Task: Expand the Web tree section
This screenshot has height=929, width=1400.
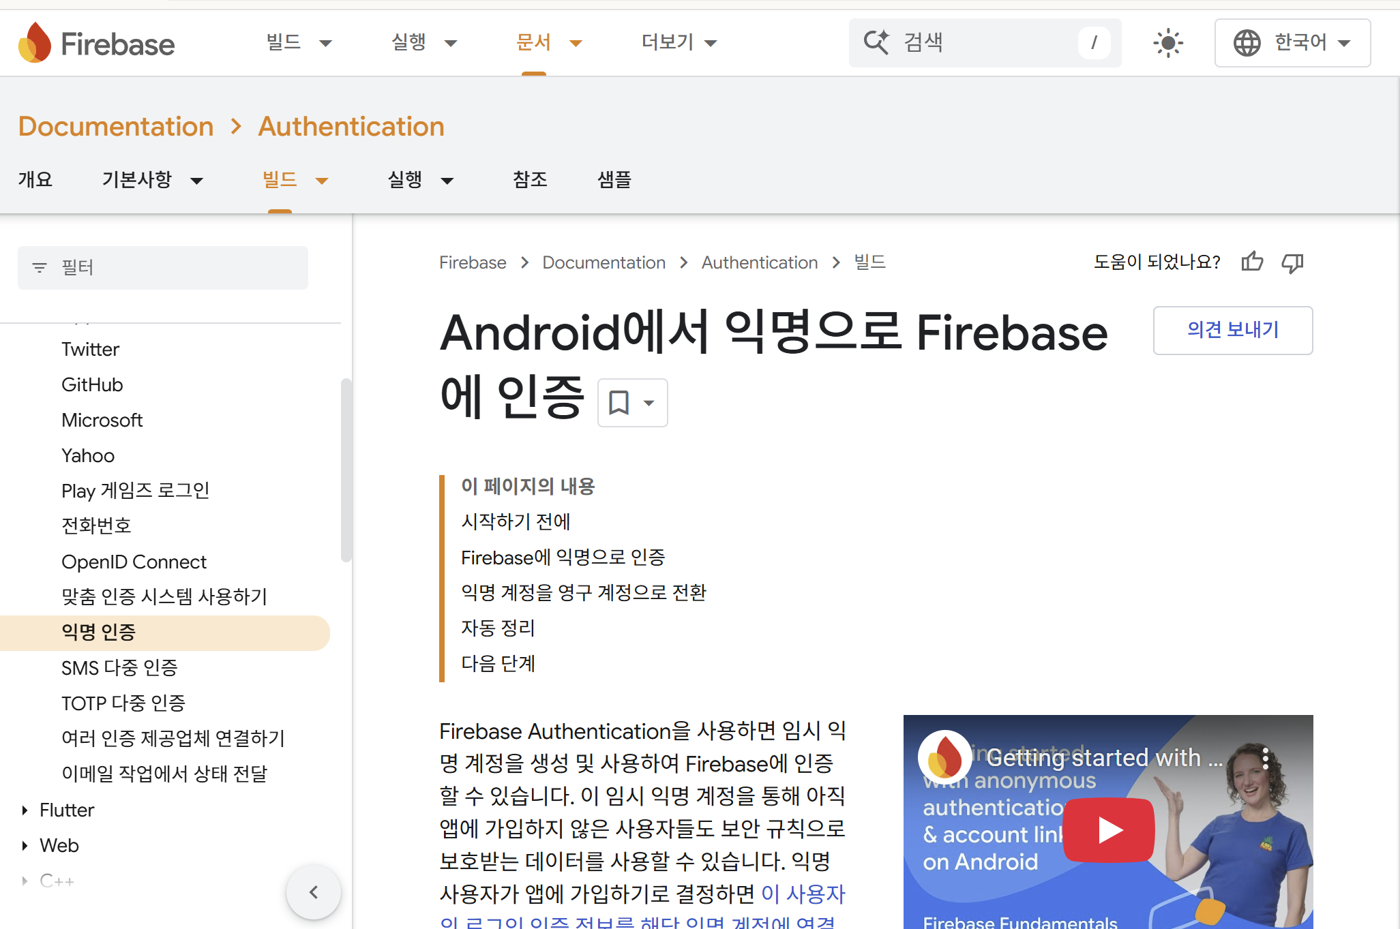Action: (x=25, y=846)
